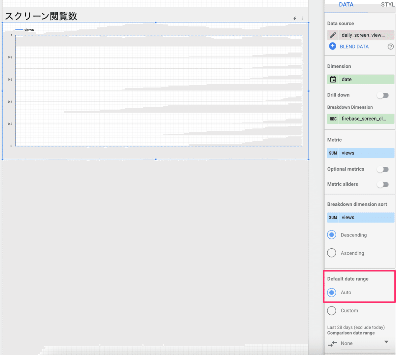396x355 pixels.
Task: Open the daily_screen_view data source selector
Action: [x=367, y=35]
